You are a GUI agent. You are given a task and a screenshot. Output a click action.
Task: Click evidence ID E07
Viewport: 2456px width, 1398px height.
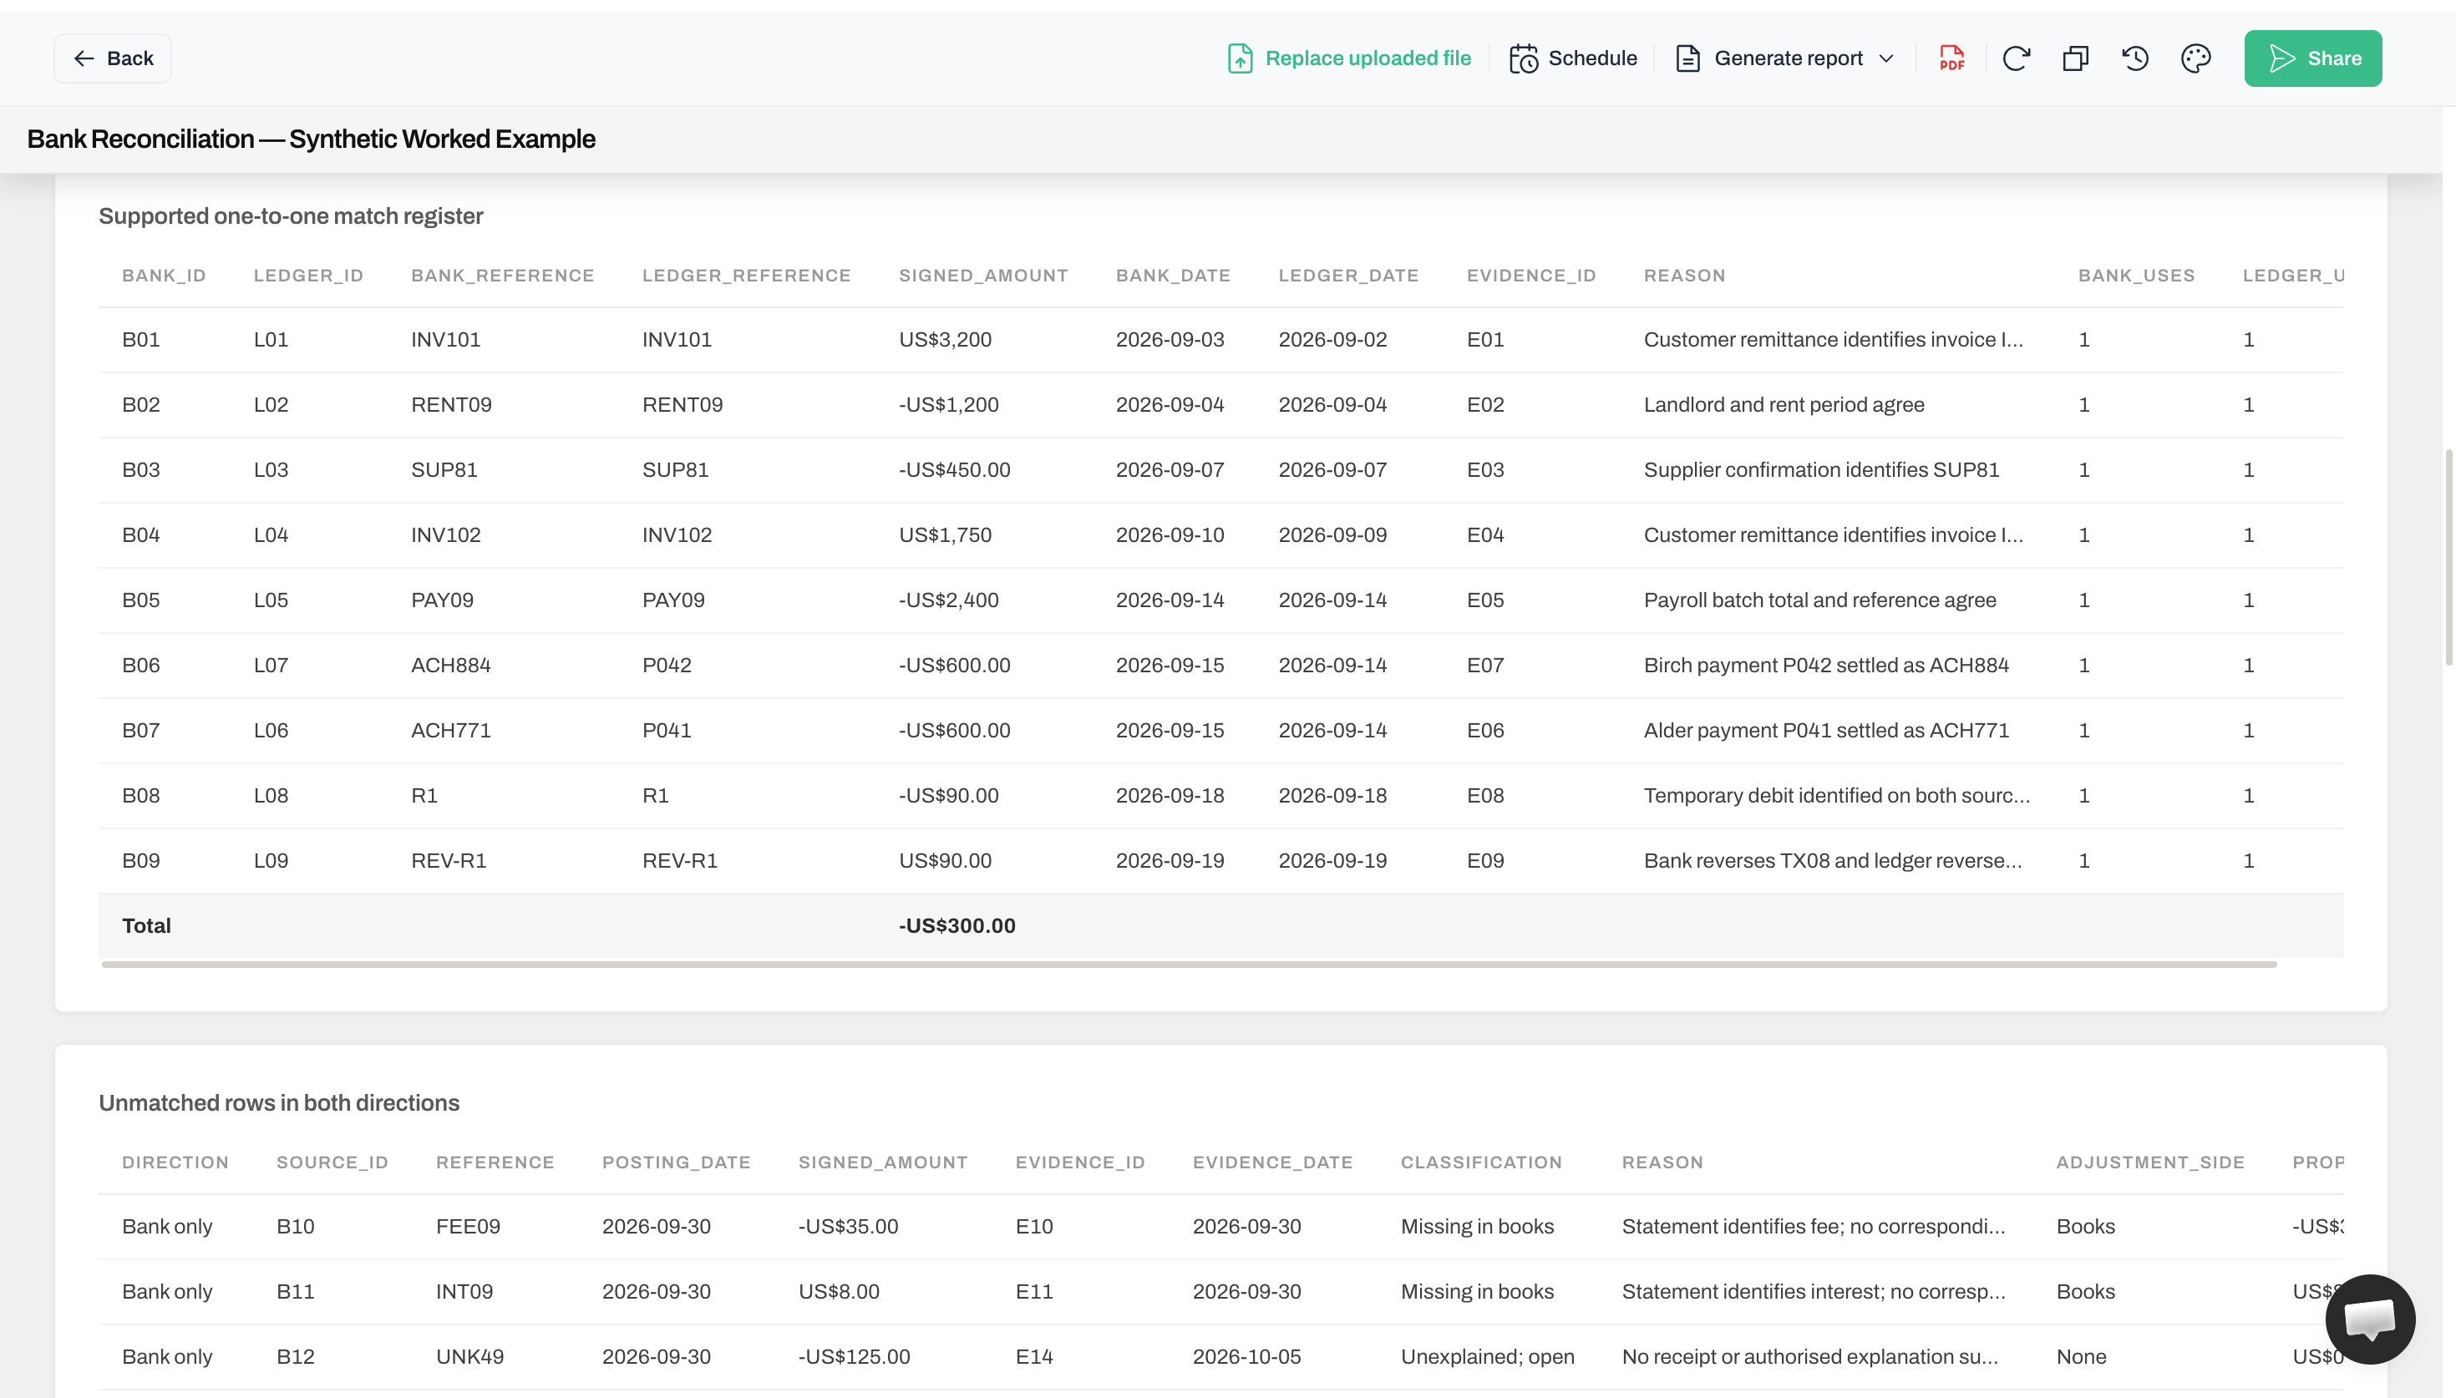tap(1484, 666)
